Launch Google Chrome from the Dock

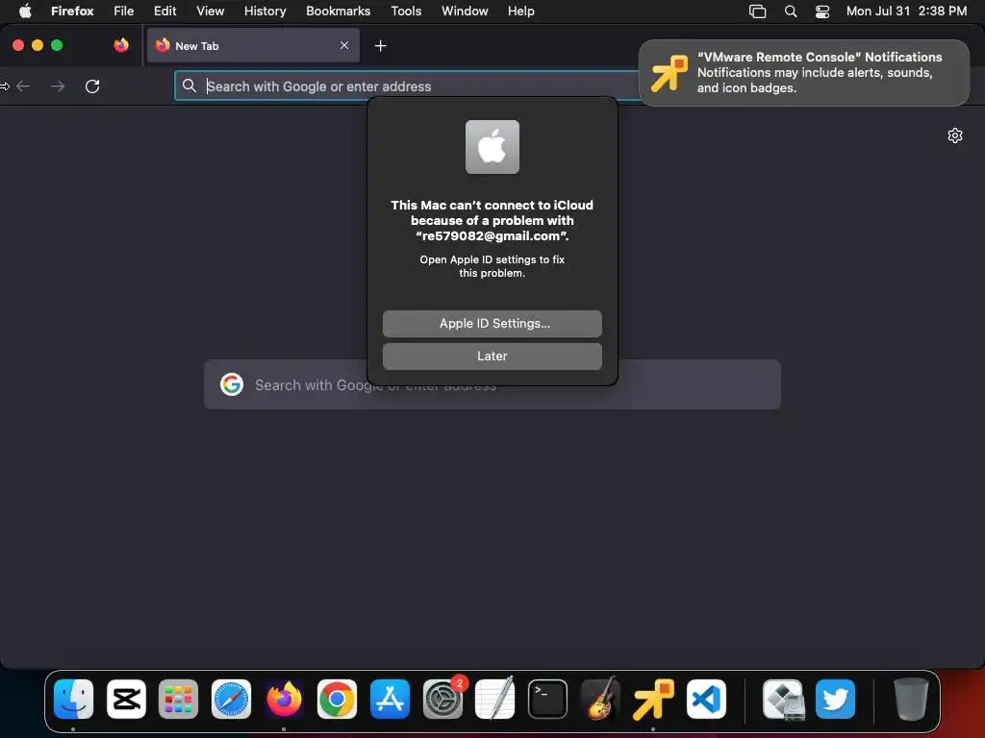[x=337, y=699]
